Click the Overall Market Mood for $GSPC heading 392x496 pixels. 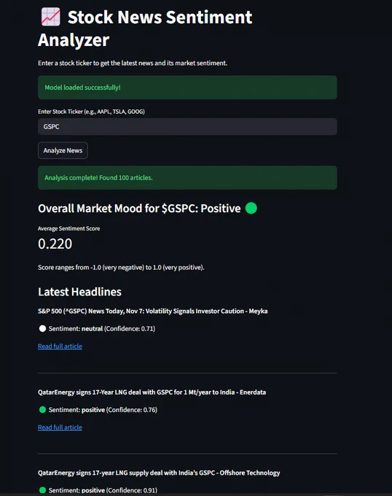pyautogui.click(x=139, y=209)
